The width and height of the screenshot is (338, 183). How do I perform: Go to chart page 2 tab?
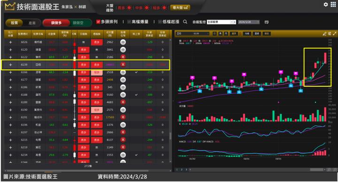(182, 170)
